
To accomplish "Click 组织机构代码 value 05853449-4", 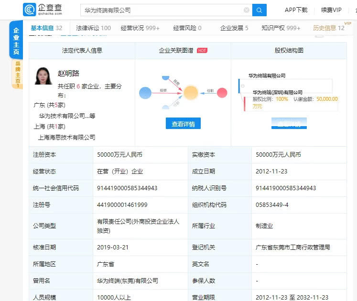I will (272, 205).
